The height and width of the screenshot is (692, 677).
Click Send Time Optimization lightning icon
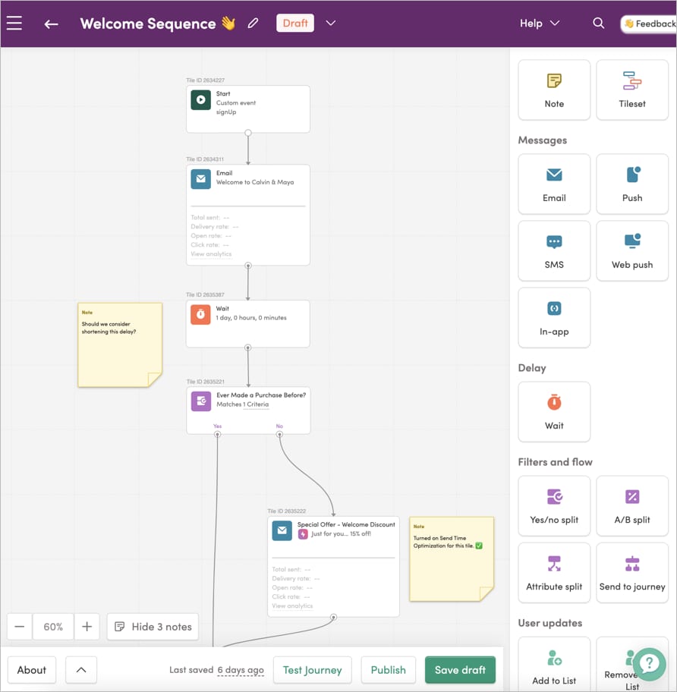[x=303, y=534]
